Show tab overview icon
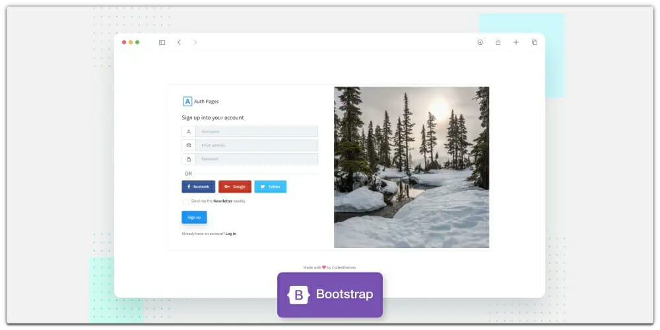 pos(534,42)
